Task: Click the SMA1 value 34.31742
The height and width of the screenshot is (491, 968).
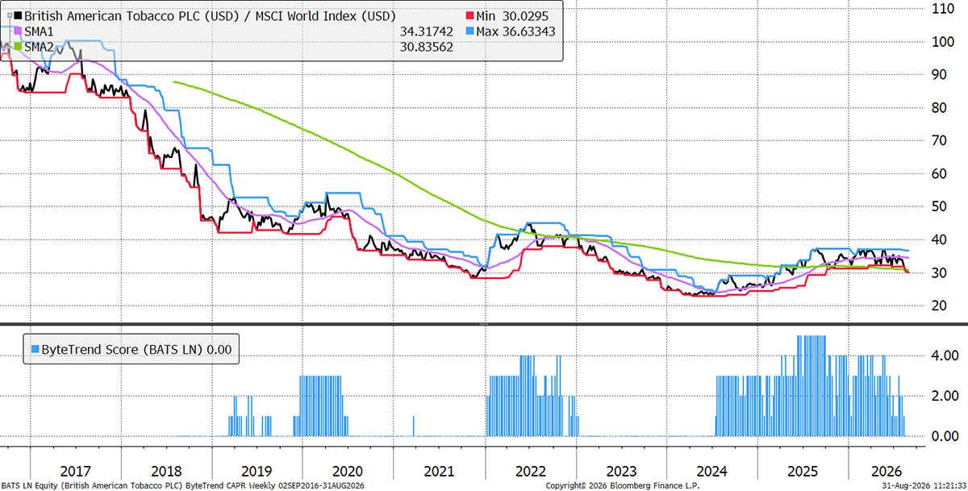Action: point(427,31)
